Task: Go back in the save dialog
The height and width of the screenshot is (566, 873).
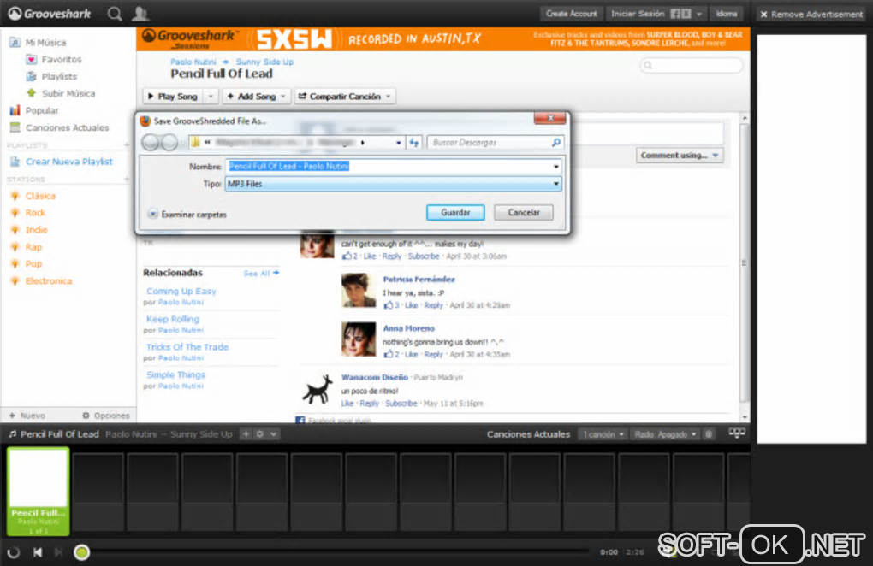Action: pyautogui.click(x=151, y=142)
